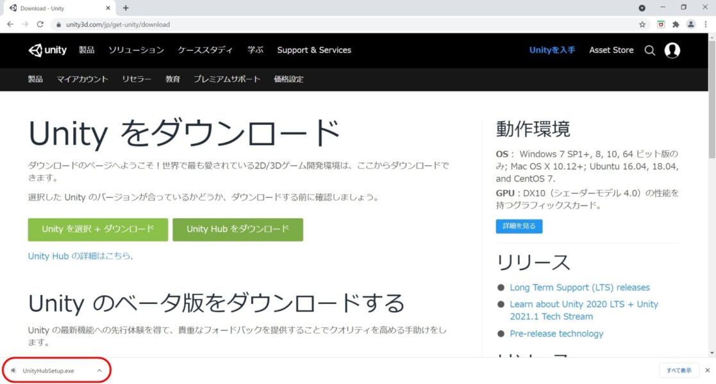
Task: Bookmark this page with the star icon
Action: point(642,24)
